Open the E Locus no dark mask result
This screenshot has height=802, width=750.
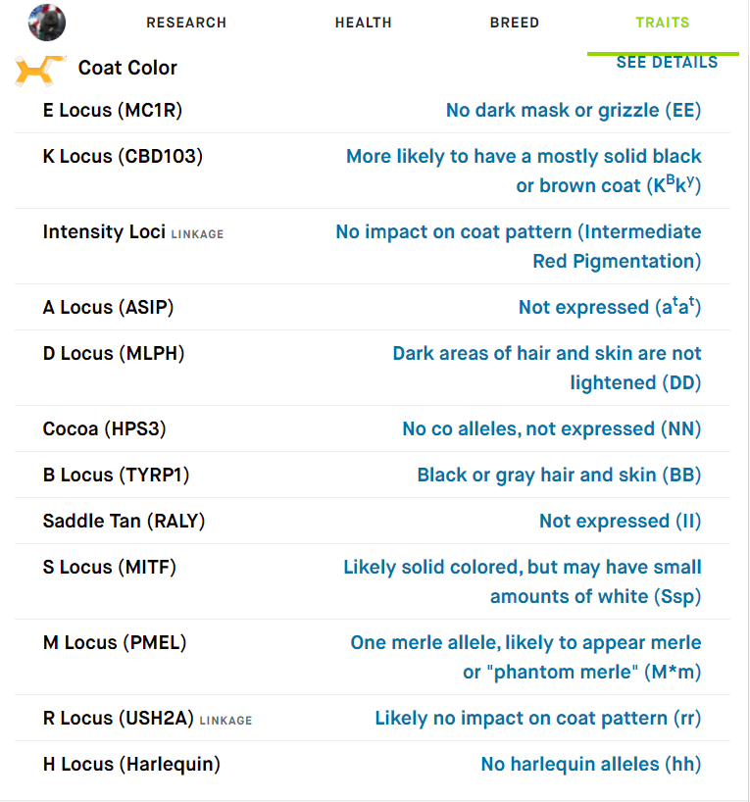tap(574, 111)
